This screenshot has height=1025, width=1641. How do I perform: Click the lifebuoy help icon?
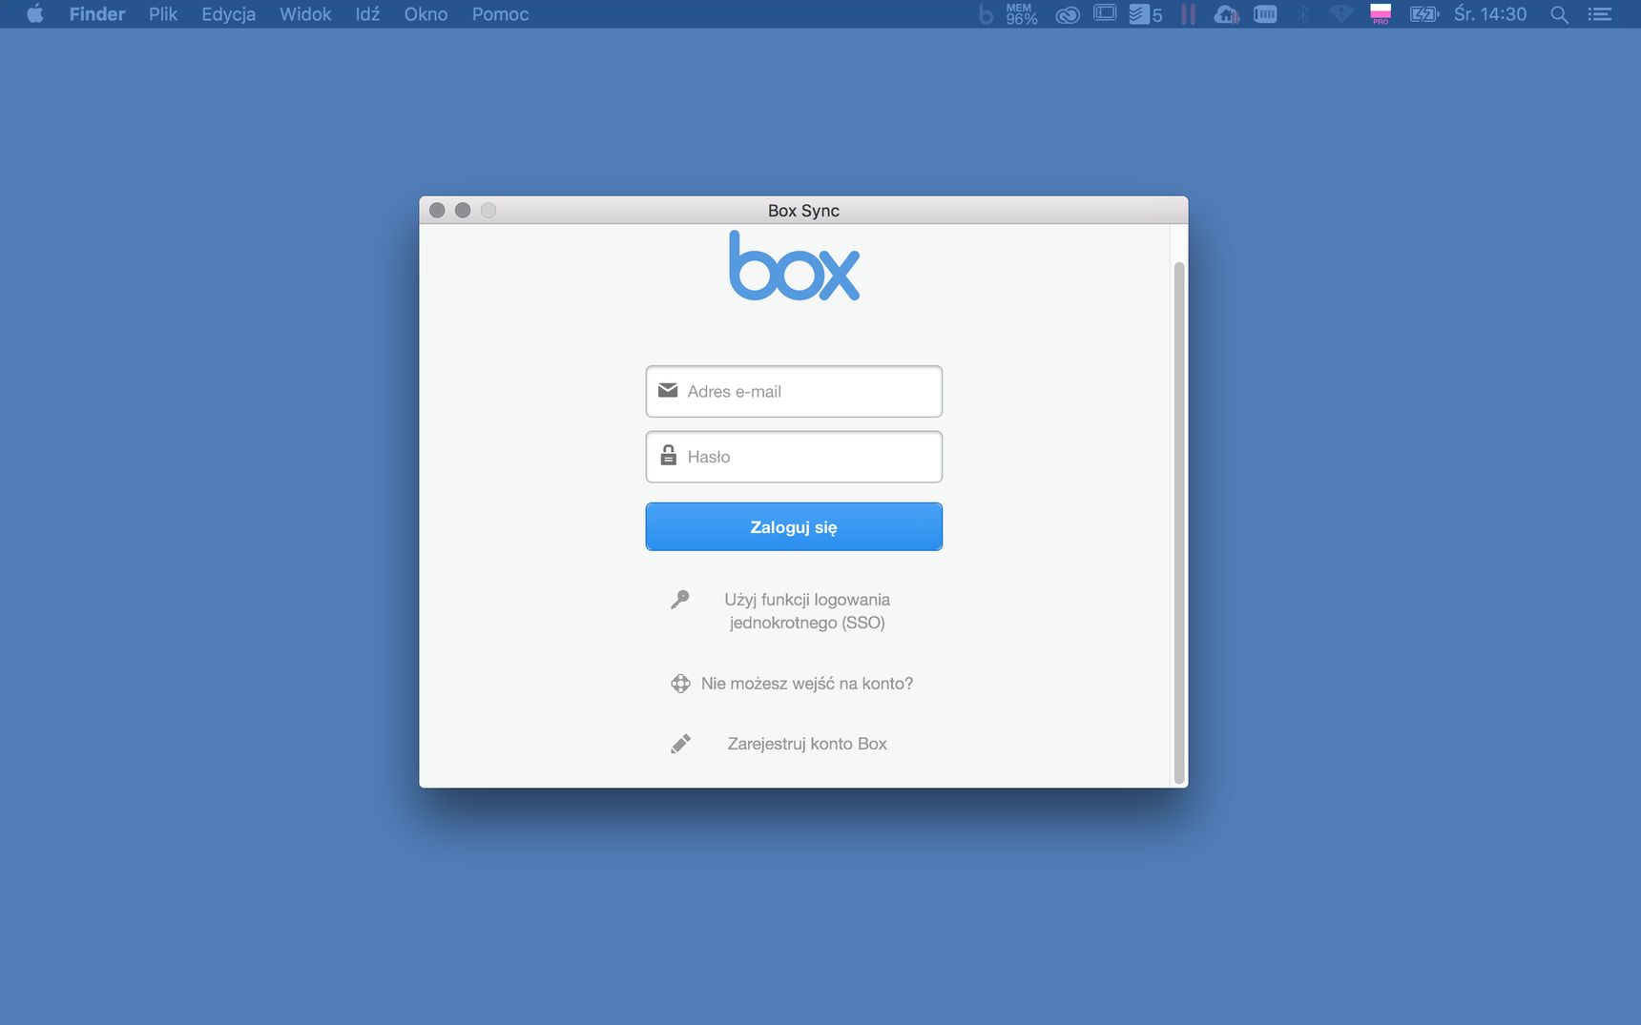tap(680, 684)
